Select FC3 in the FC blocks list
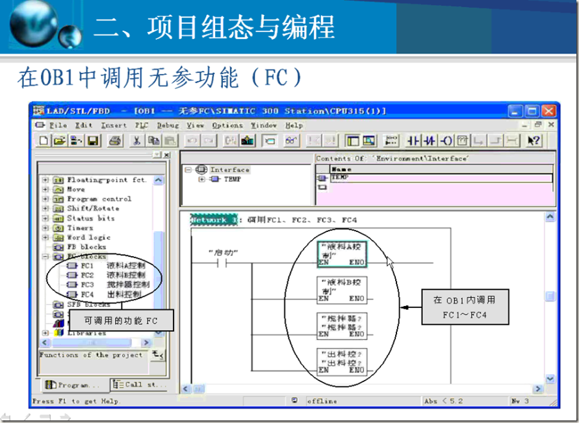 (x=108, y=285)
